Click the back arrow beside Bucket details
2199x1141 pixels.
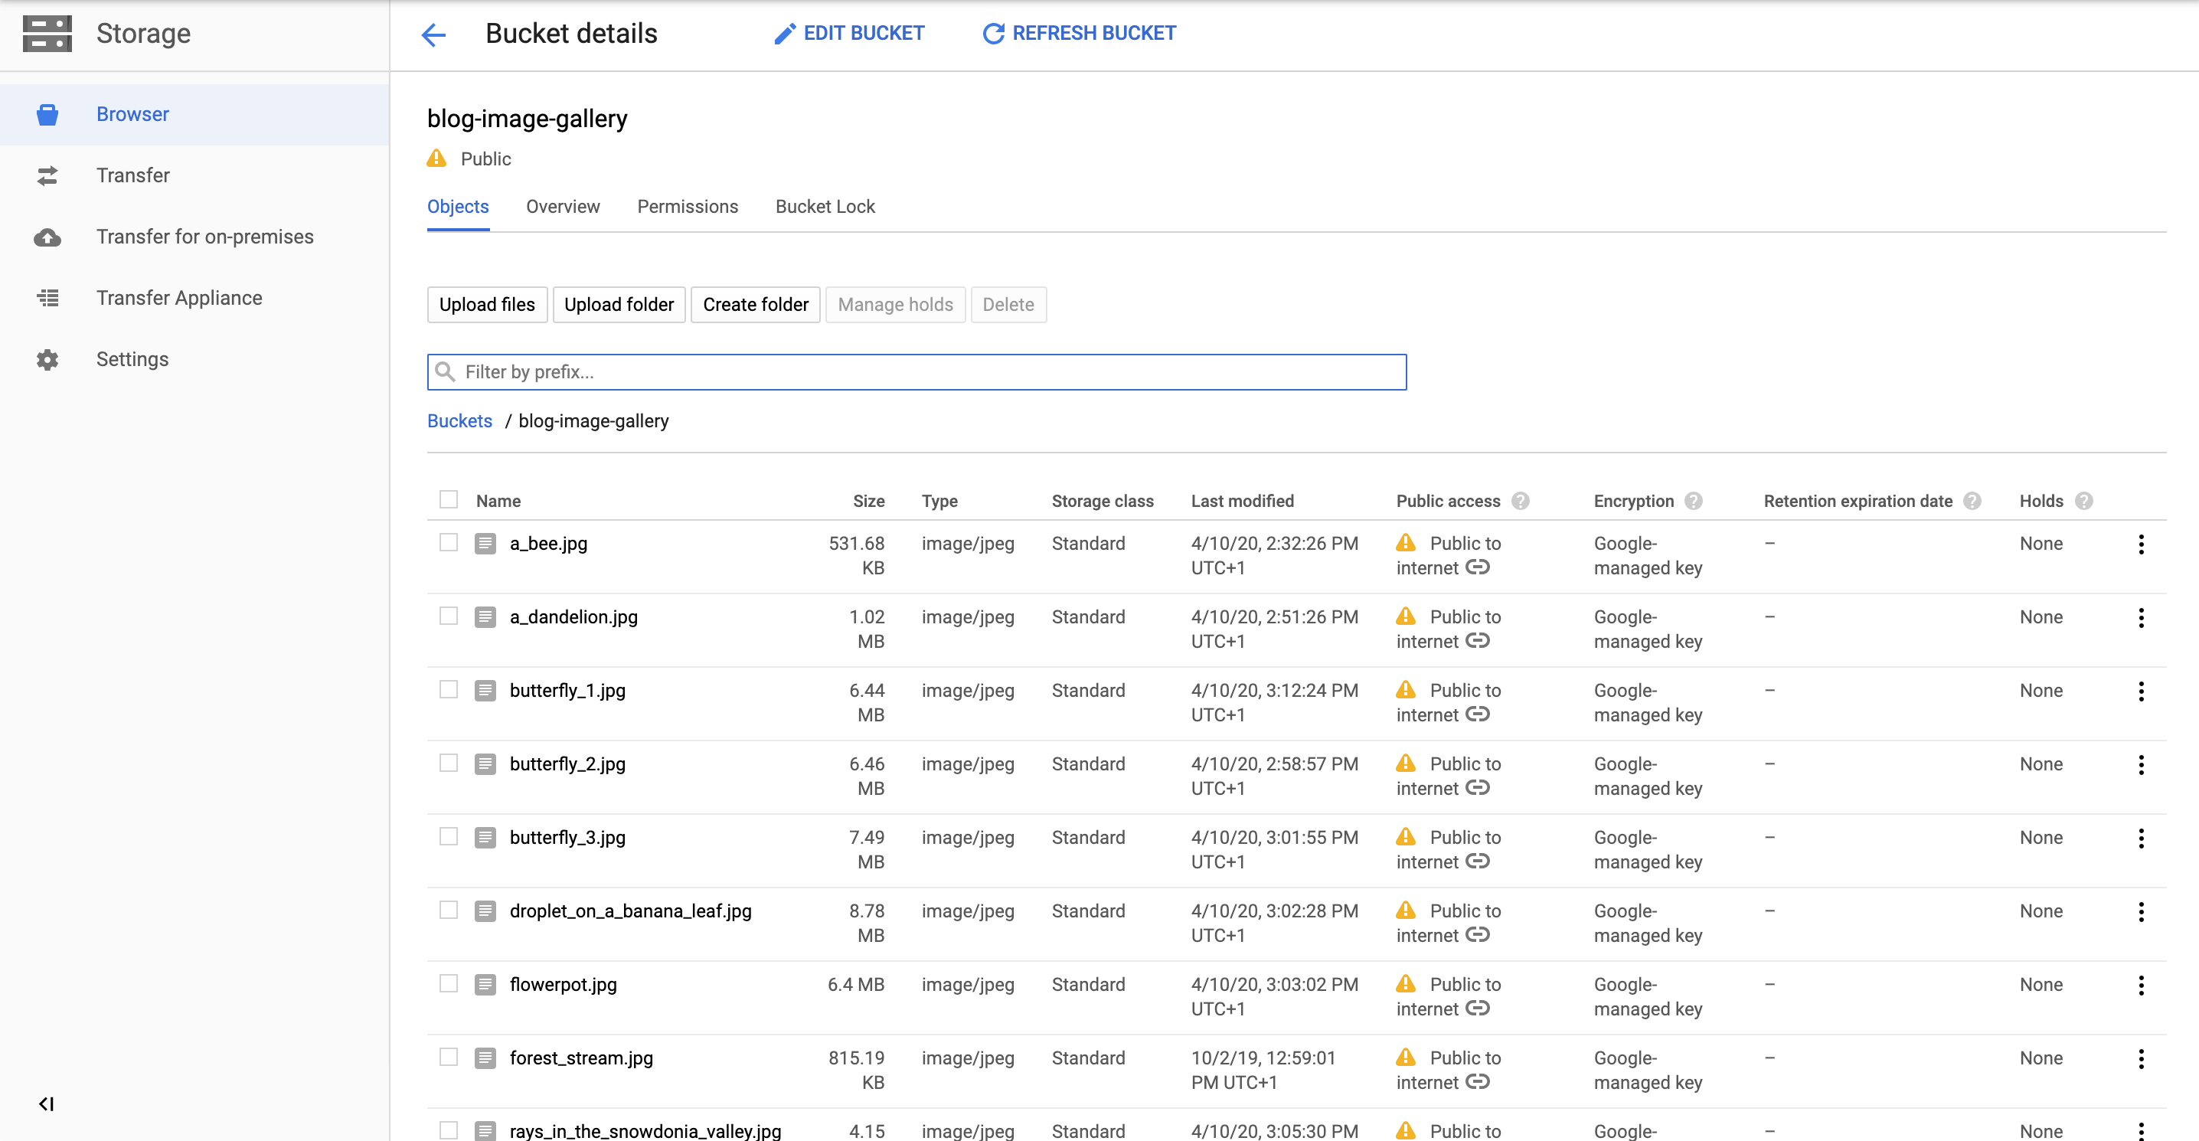click(433, 34)
